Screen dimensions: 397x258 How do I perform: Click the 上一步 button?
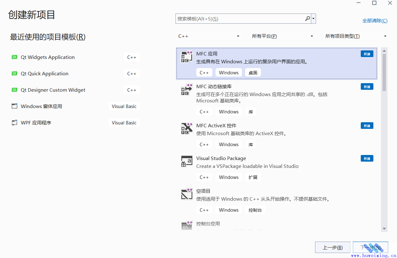coord(332,247)
